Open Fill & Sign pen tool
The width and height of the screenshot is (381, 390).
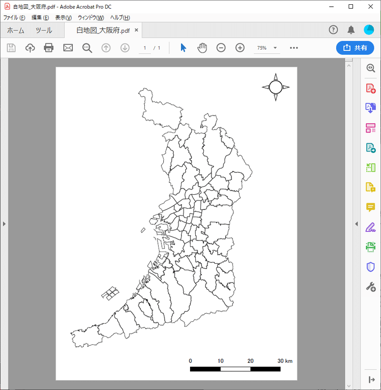(371, 227)
